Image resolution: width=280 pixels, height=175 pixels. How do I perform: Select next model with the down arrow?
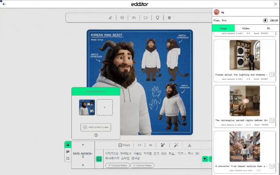[x=83, y=165]
